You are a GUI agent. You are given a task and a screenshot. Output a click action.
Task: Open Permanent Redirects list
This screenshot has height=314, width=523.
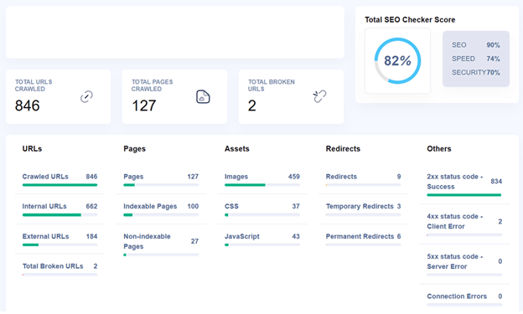pos(360,236)
